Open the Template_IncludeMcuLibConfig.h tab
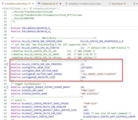 (84, 4)
